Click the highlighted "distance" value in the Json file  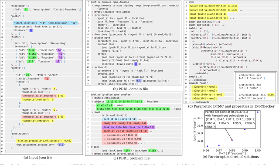coord(31,30)
